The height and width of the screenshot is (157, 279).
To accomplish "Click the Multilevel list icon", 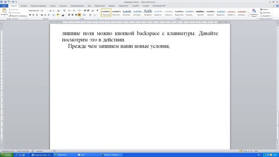I will (79, 10).
